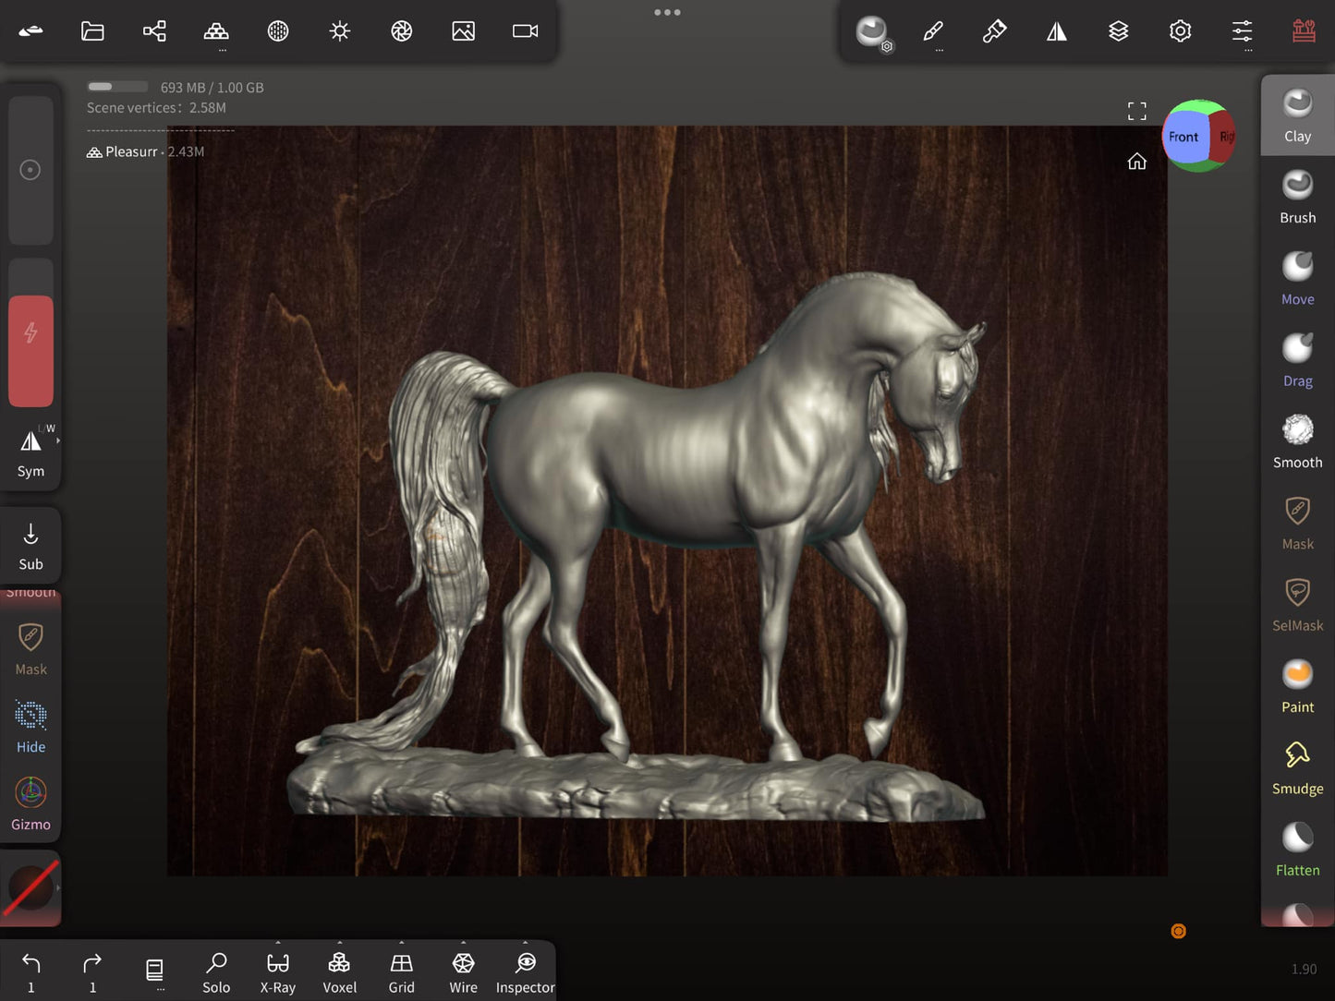Toggle Sub mode on left bar
Screen dimensions: 1335x1001
coord(30,547)
